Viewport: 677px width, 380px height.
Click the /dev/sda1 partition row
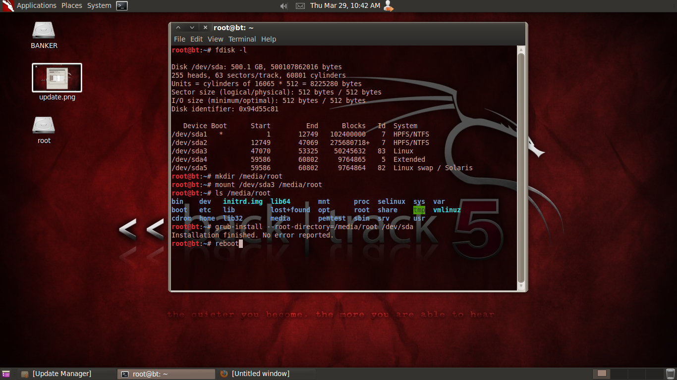pos(300,134)
